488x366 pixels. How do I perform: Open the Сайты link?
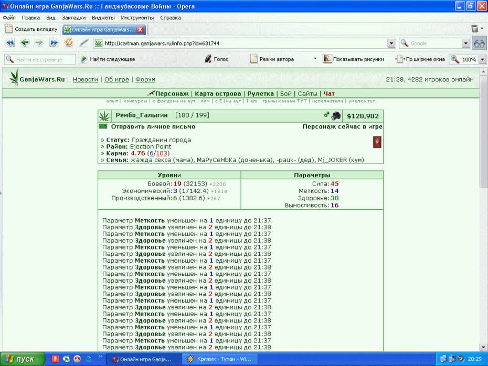[307, 94]
